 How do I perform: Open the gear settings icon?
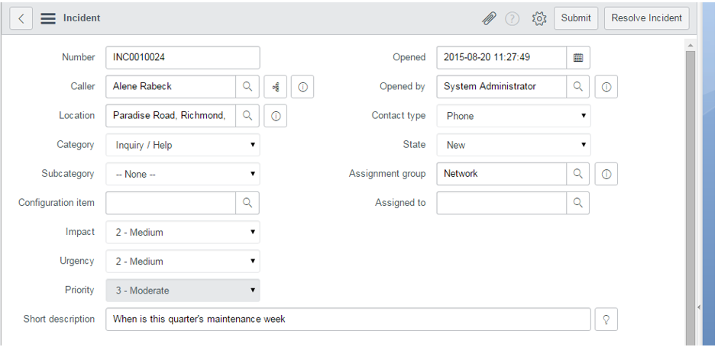tap(539, 18)
